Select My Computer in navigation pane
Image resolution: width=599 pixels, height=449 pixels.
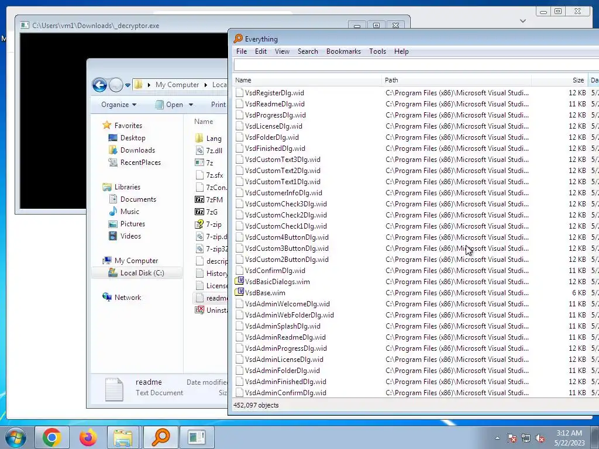tap(136, 261)
